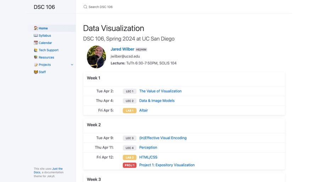Screen dimensions: 319x182
Task: Open lecture The Value of Visualization
Action: point(160,91)
